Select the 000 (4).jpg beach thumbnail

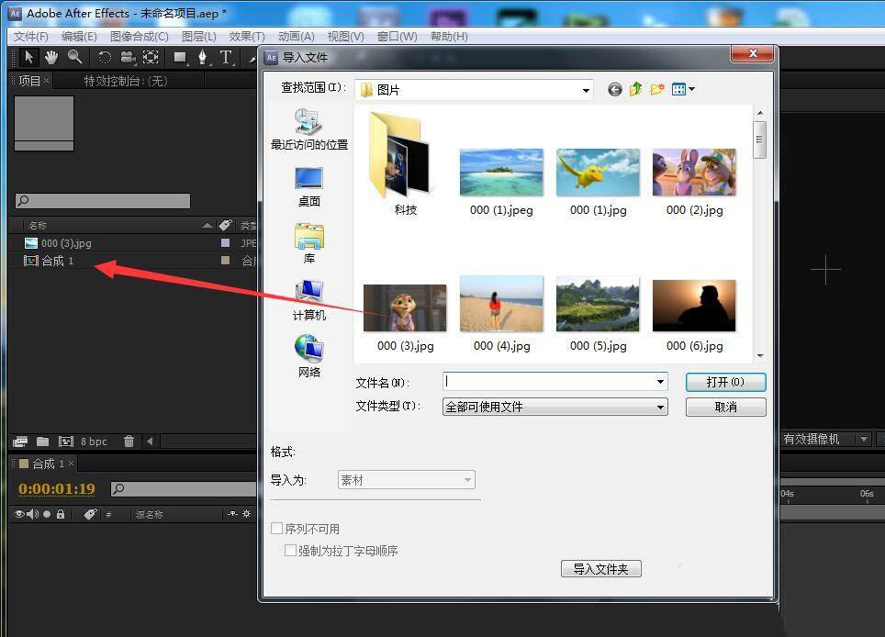[500, 303]
